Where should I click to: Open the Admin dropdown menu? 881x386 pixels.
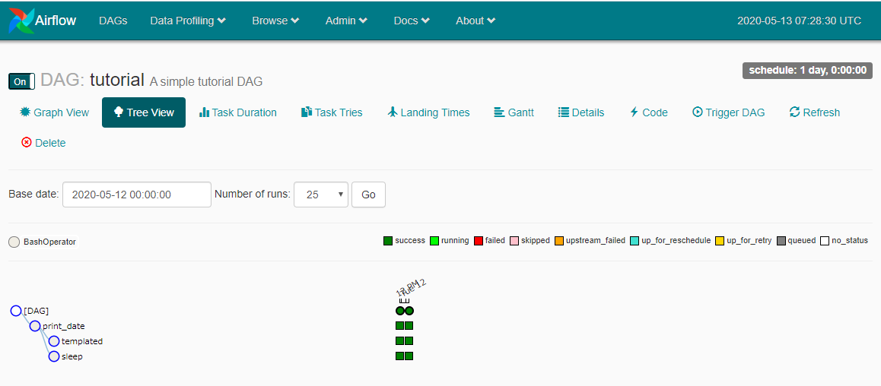tap(346, 21)
